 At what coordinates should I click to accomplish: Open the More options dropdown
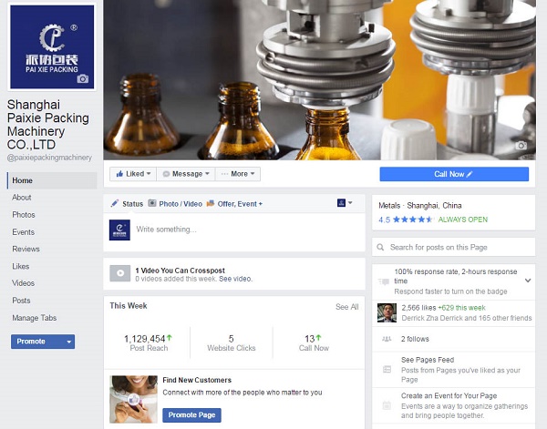237,173
